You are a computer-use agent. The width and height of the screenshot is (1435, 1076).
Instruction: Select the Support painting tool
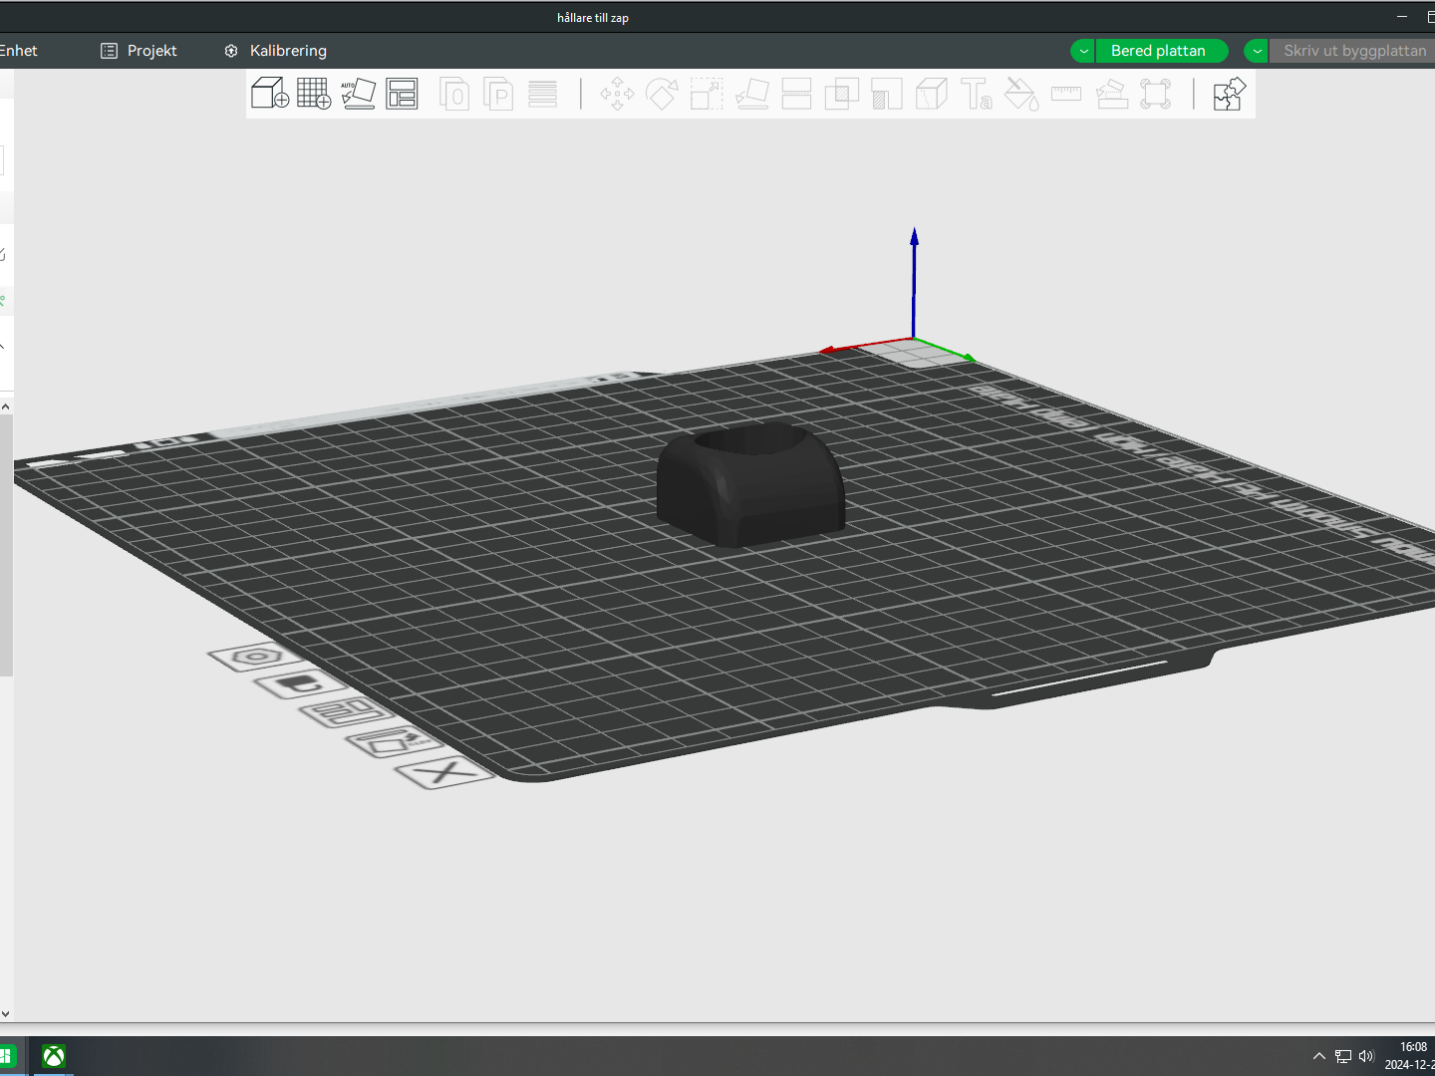coord(886,94)
